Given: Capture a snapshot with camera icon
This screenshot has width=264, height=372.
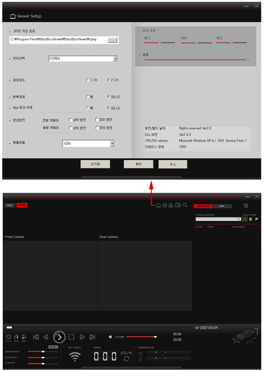Looking at the screenshot, I should [x=178, y=205].
